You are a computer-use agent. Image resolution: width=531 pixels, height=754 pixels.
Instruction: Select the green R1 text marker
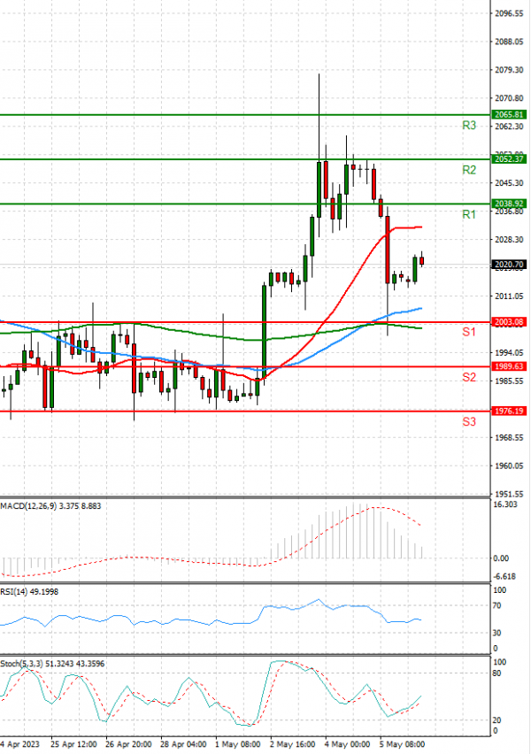(469, 214)
